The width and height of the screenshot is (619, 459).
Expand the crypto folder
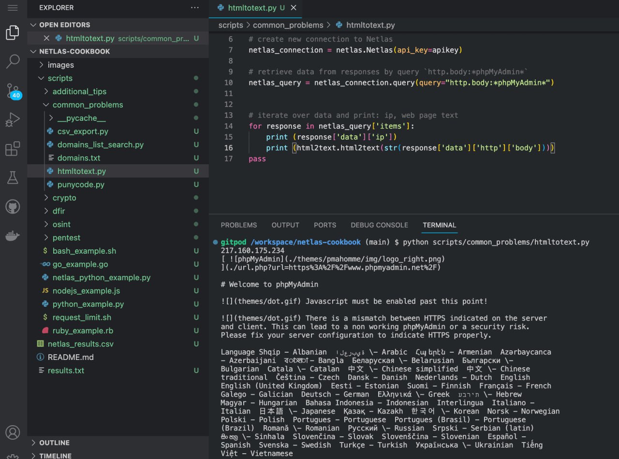46,198
